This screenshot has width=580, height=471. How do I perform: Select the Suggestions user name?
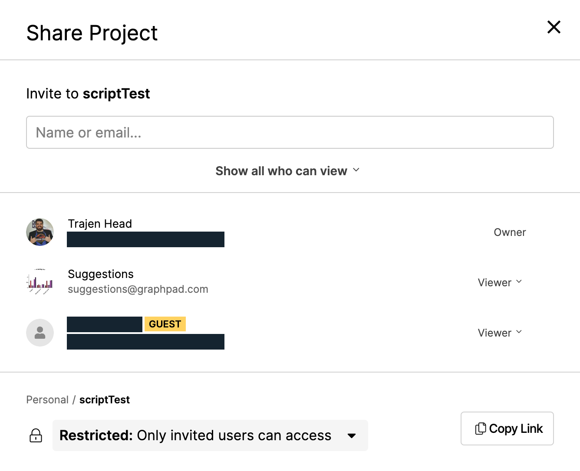[101, 274]
